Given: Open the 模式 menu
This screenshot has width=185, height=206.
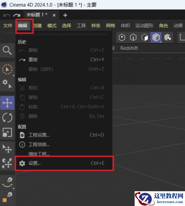Looking at the screenshot, I should pos(52,25).
